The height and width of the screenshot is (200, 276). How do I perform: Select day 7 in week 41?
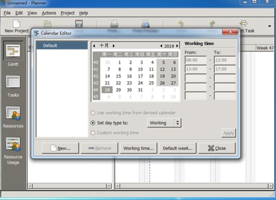click(x=109, y=70)
